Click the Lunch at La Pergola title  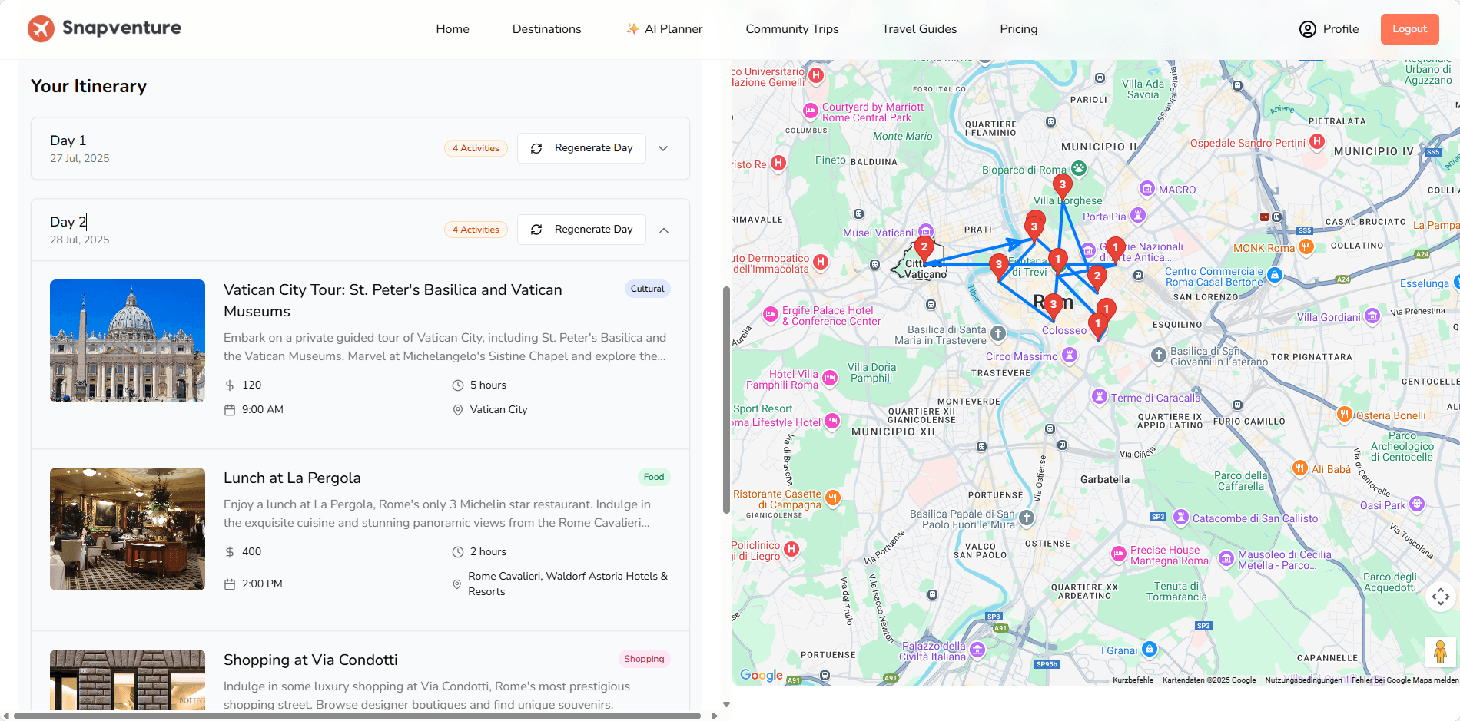pos(292,478)
